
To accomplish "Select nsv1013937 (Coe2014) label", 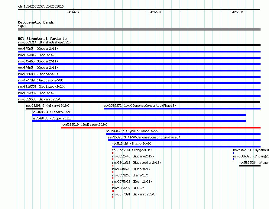I will (36, 93).
